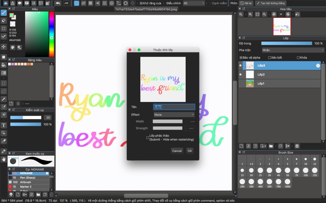Select the Magic Wand tool

(4, 99)
